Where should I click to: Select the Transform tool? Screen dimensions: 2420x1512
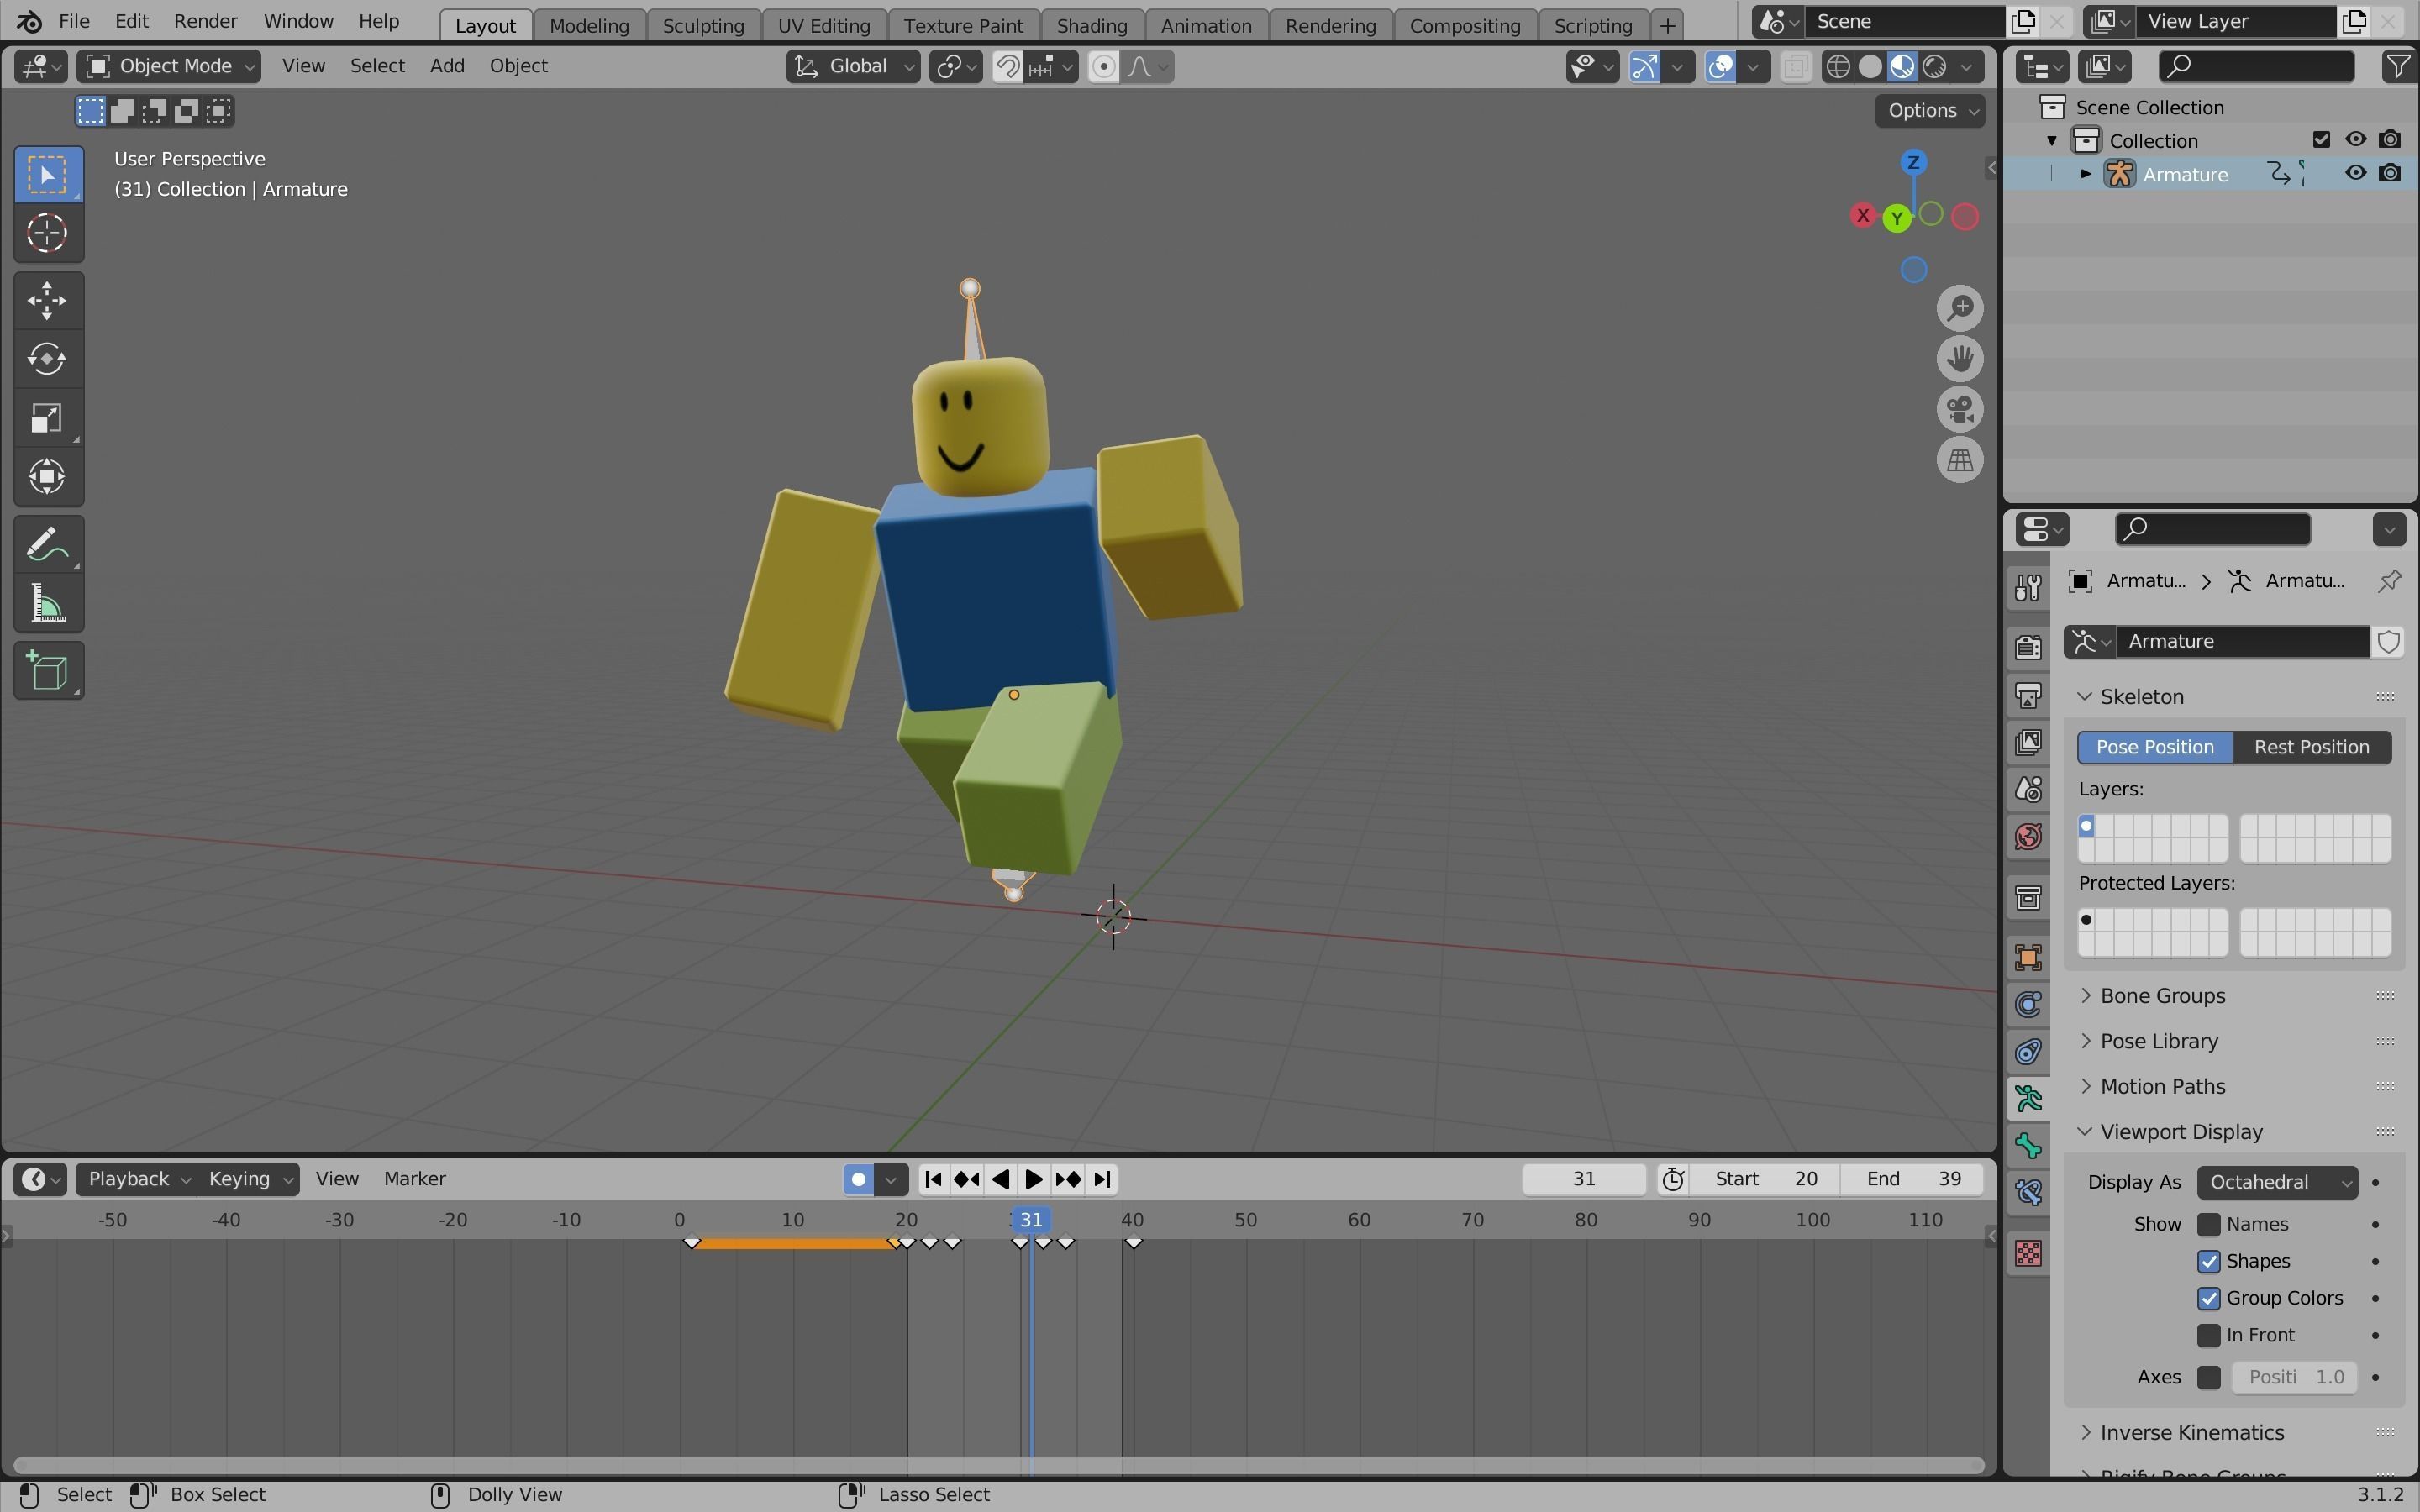pyautogui.click(x=48, y=477)
